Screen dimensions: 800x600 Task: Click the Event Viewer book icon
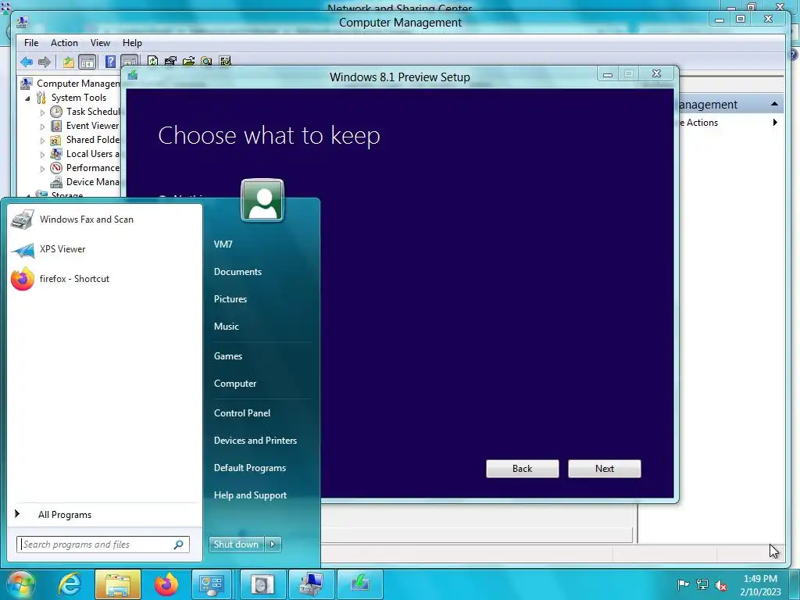tap(56, 126)
